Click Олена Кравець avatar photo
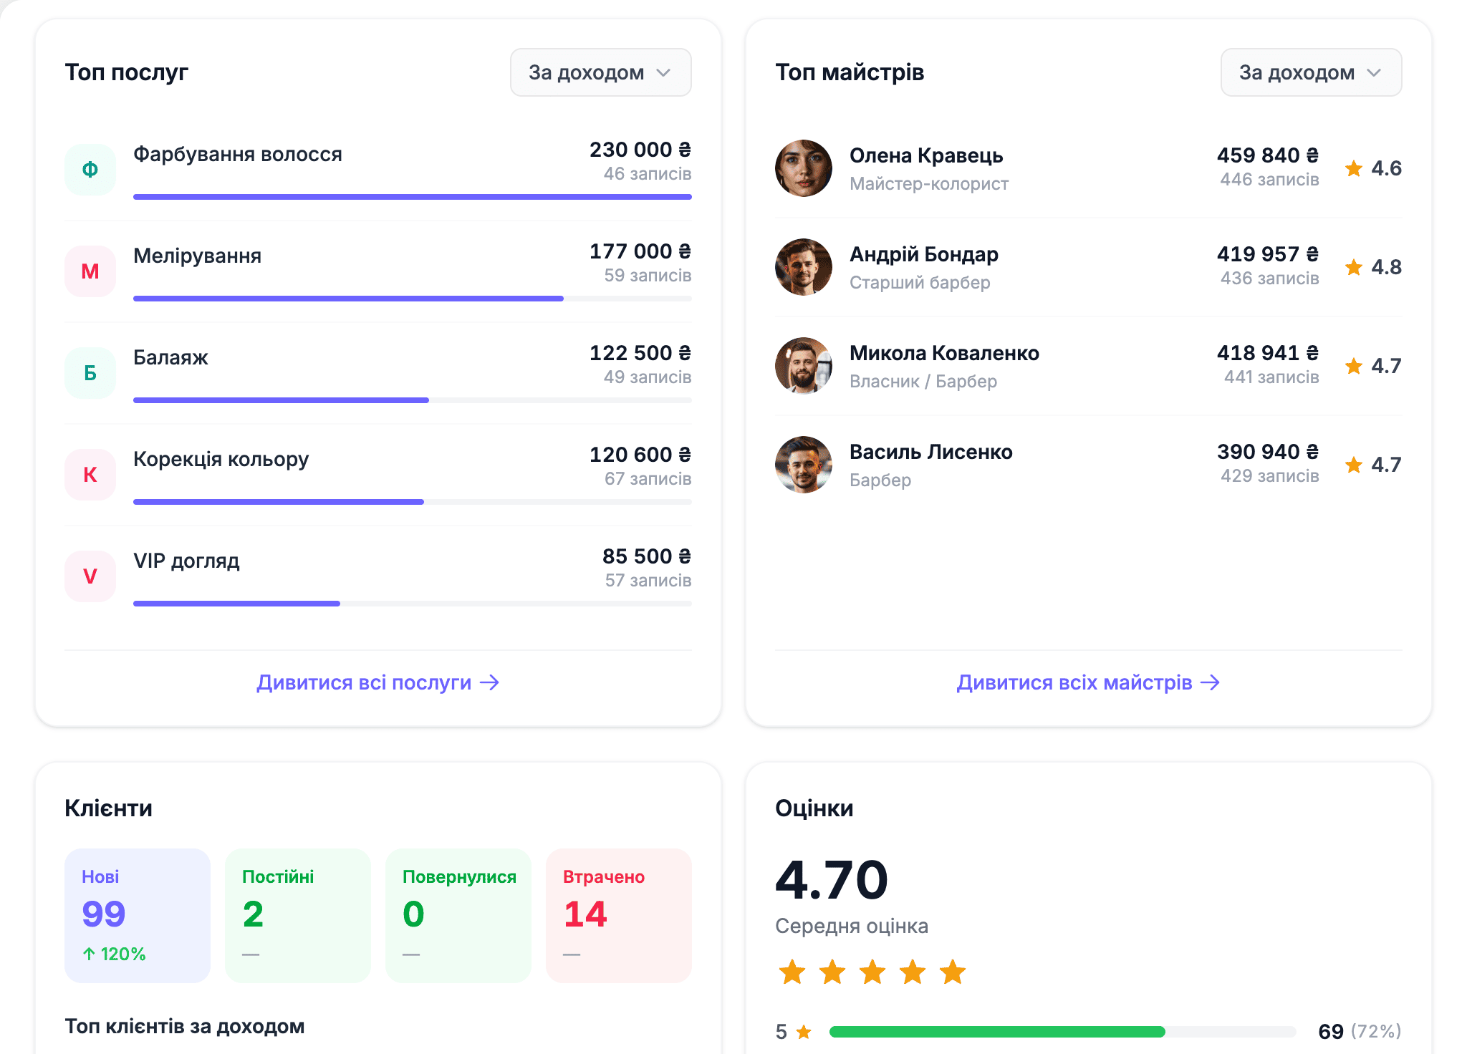1467x1054 pixels. (x=804, y=168)
